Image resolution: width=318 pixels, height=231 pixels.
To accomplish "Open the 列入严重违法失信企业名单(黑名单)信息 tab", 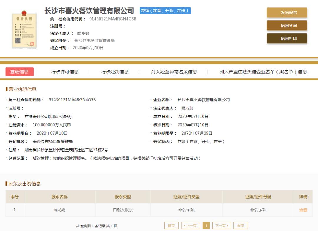I will click(x=263, y=72).
